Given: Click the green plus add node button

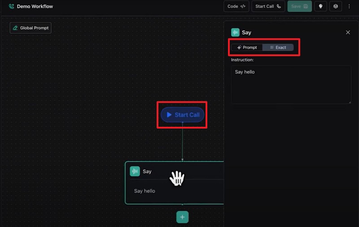Looking at the screenshot, I should pyautogui.click(x=182, y=217).
